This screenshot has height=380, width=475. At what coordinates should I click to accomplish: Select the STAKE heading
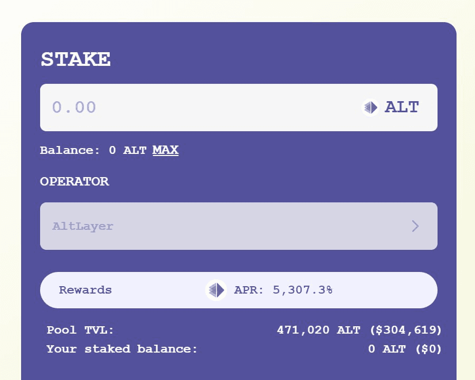coord(75,59)
